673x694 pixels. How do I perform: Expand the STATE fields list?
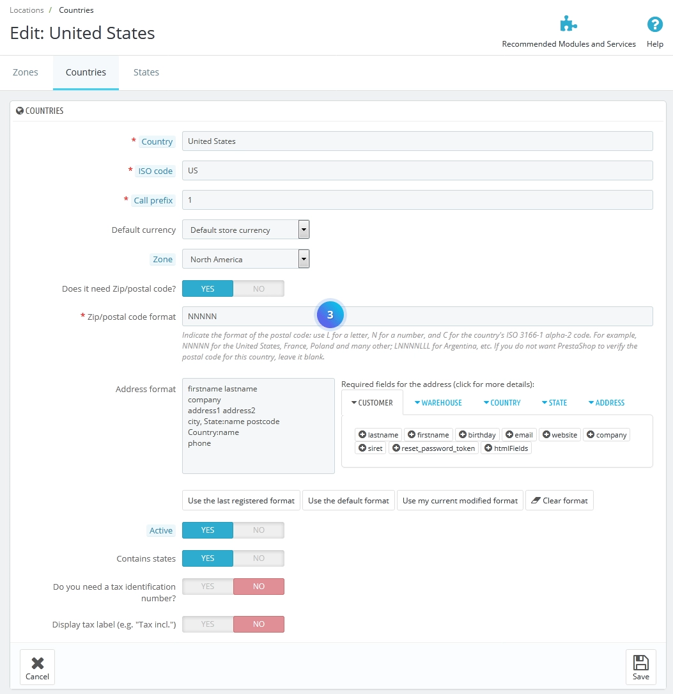[553, 402]
